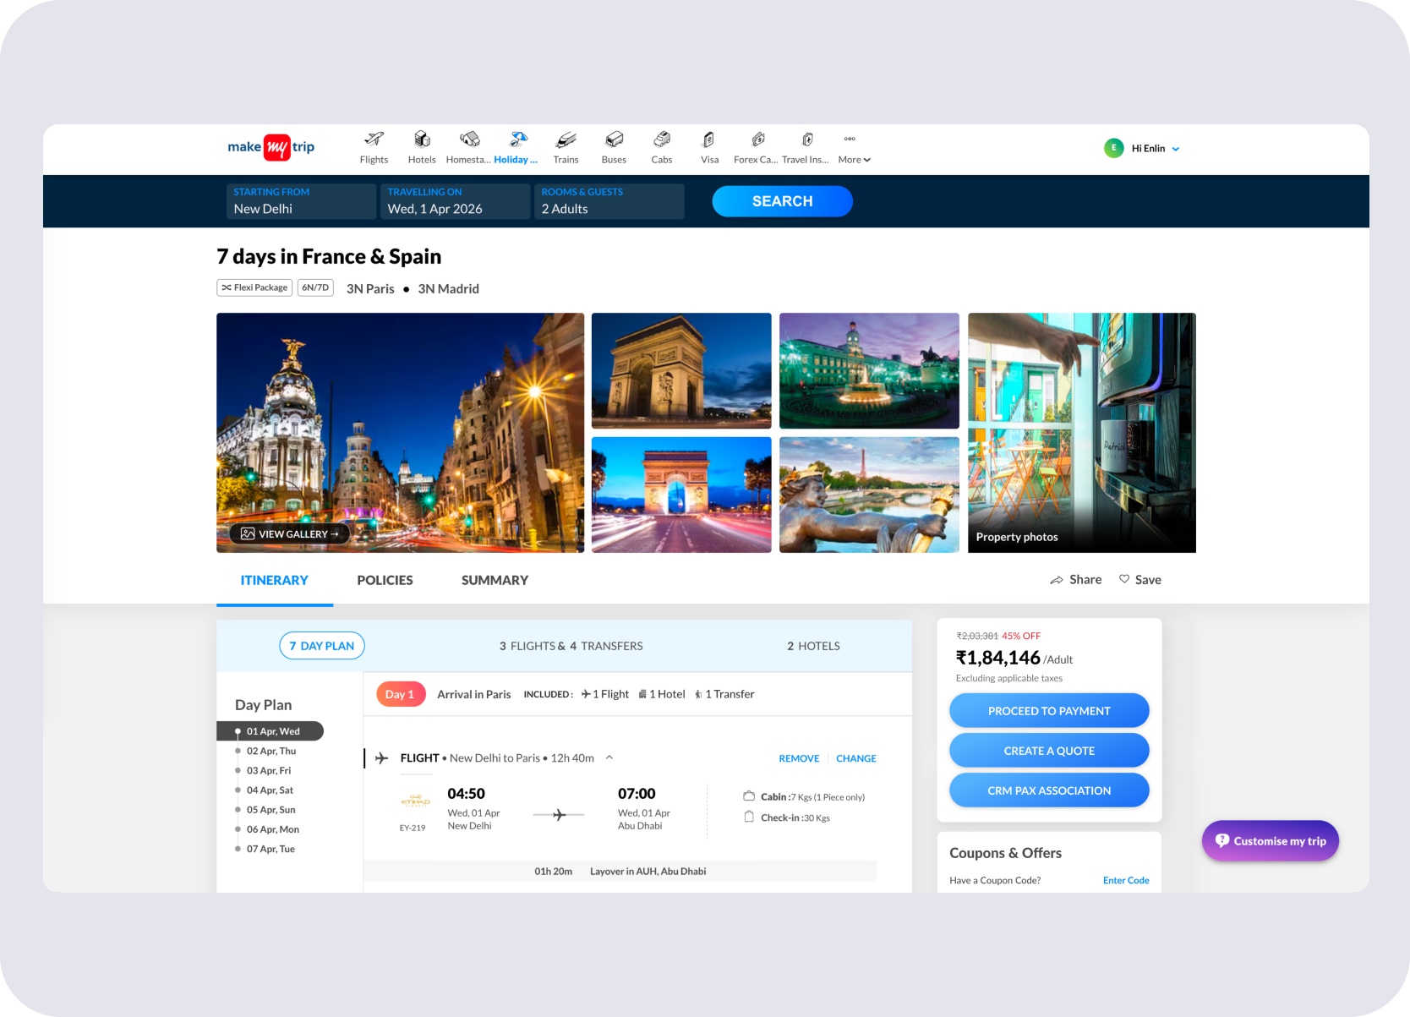This screenshot has height=1017, width=1410.
Task: Click the REMOVE flight link
Action: [x=799, y=758]
